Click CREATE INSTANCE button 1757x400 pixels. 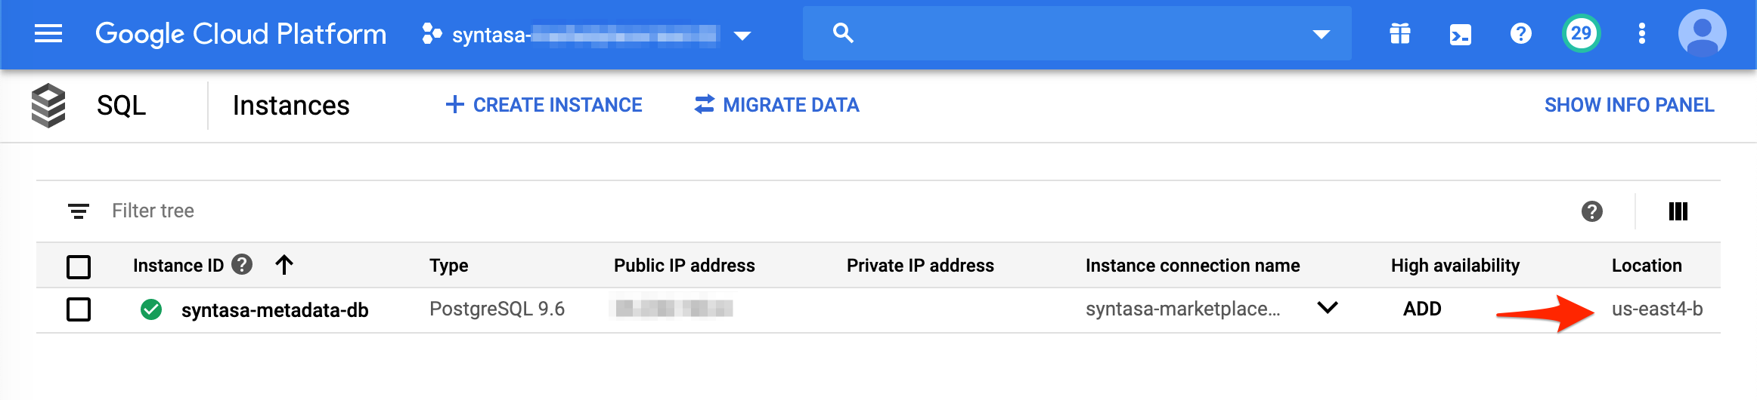(x=544, y=105)
